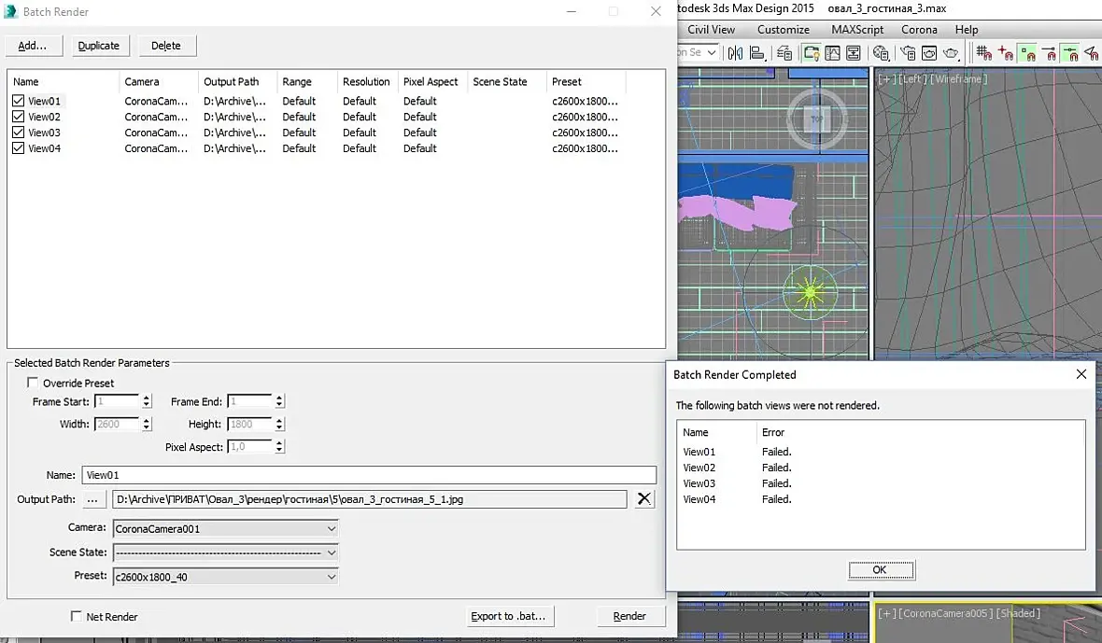
Task: Increment the Frame Start spinner
Action: point(147,398)
